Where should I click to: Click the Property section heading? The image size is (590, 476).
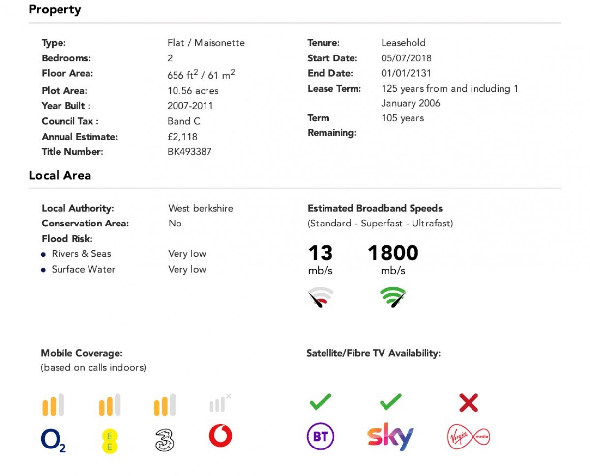55,10
